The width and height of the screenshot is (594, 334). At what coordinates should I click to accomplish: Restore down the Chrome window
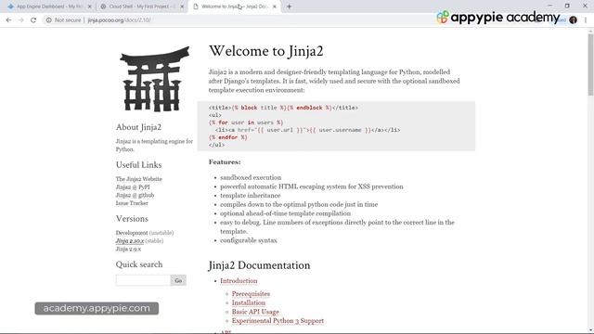pos(567,6)
